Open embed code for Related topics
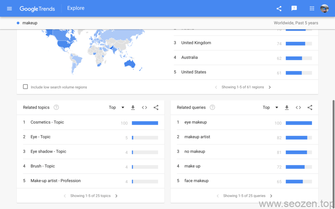 [144, 107]
